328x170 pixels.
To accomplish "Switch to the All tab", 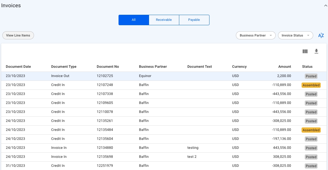I will (x=134, y=20).
